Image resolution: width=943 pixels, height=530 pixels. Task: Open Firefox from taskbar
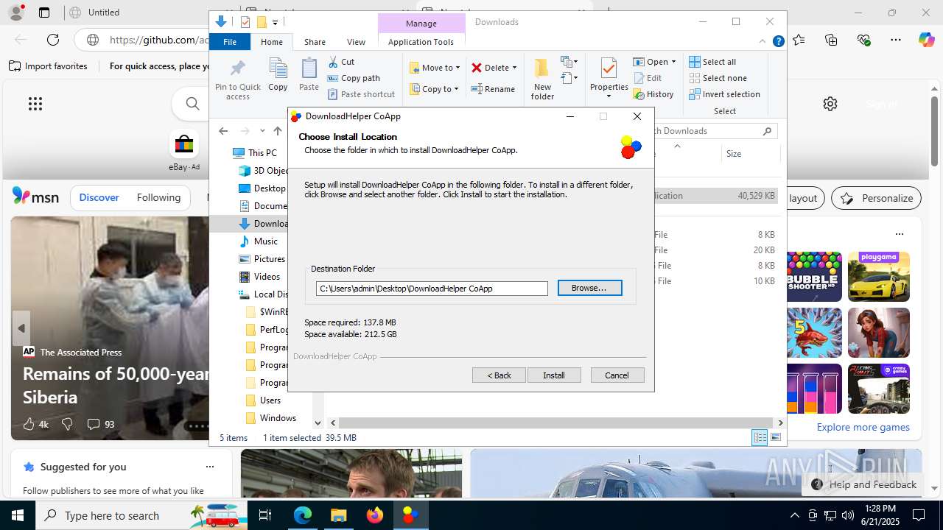375,515
